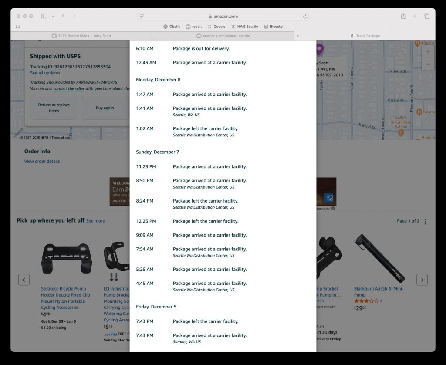This screenshot has height=365, width=446.
Task: Go back with the toolbar back arrow
Action: 64,16
